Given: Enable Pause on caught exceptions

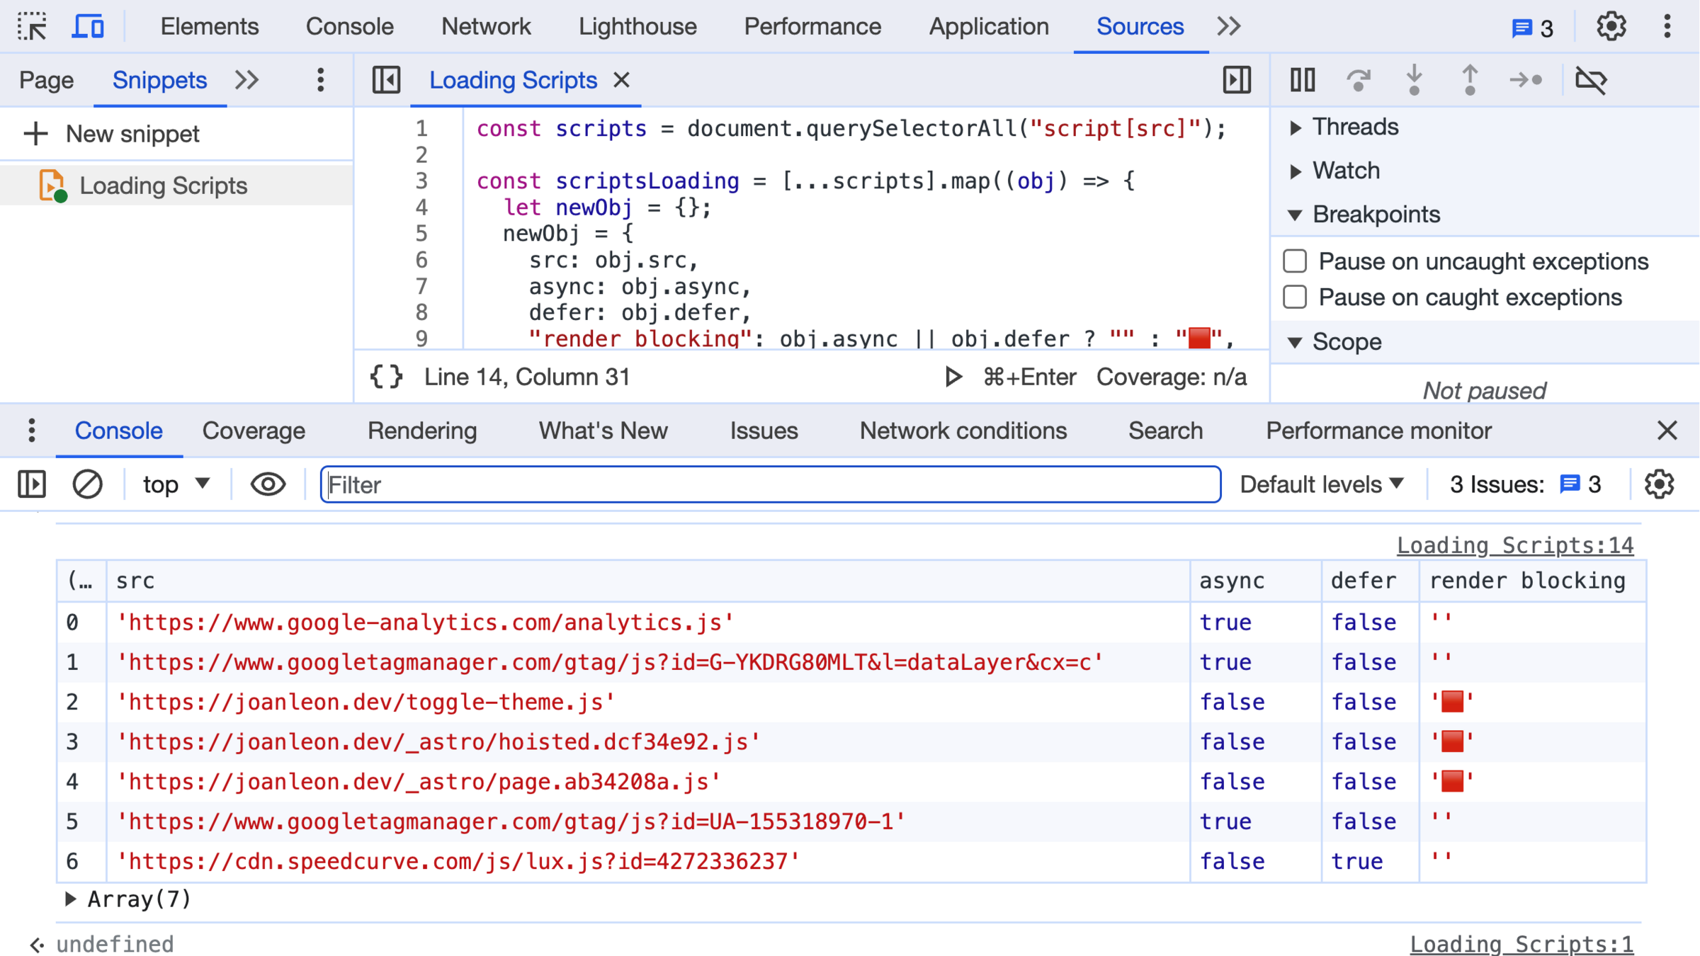Looking at the screenshot, I should (x=1295, y=297).
